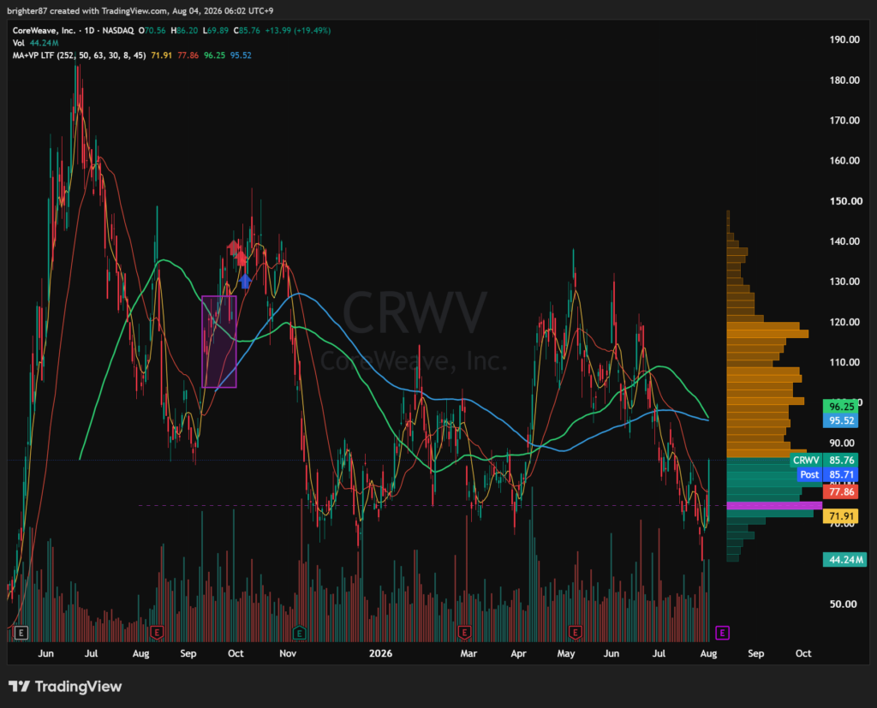The image size is (877, 708).
Task: Click the '+13.99 (+19.49%)' change value
Action: (297, 31)
